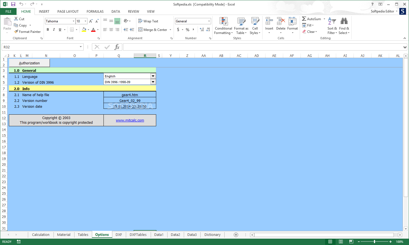Screen dimensions: 409x245
Task: Insert cells button
Action: coord(269,26)
